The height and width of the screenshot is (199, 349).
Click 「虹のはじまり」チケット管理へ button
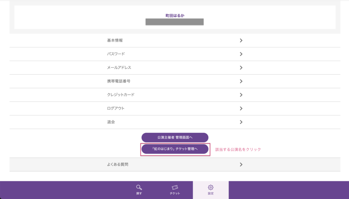coord(175,149)
